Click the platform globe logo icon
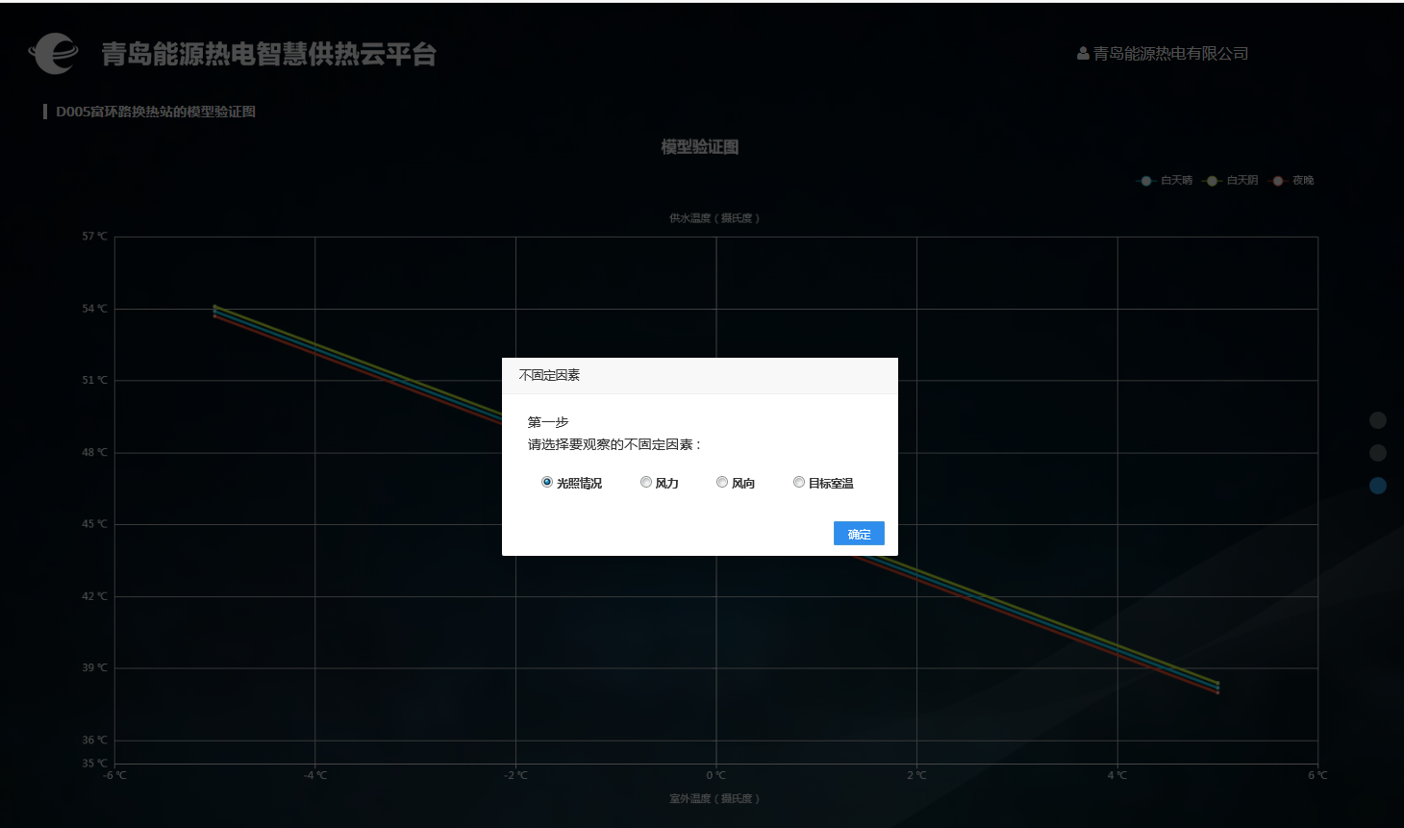Screen dimensions: 1404x828 click(53, 53)
